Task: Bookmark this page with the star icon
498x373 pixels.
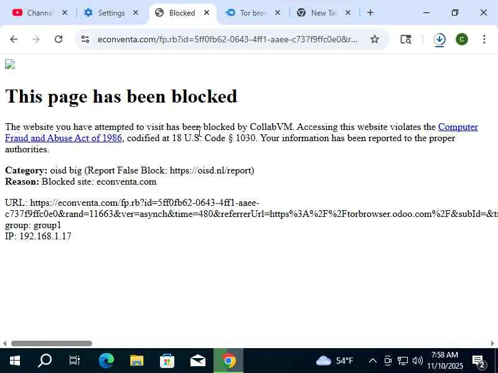Action: pos(375,39)
